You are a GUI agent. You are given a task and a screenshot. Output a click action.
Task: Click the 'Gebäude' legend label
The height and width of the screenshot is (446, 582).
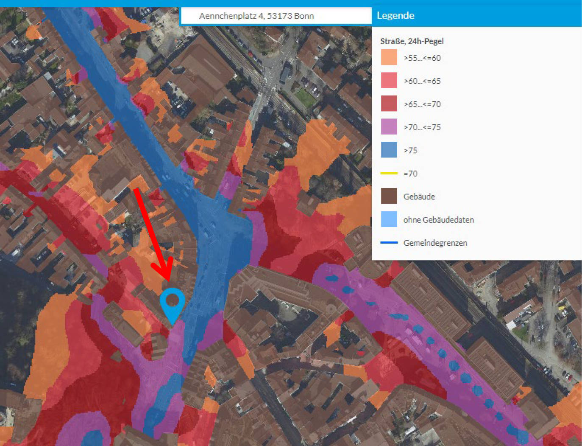pyautogui.click(x=419, y=196)
